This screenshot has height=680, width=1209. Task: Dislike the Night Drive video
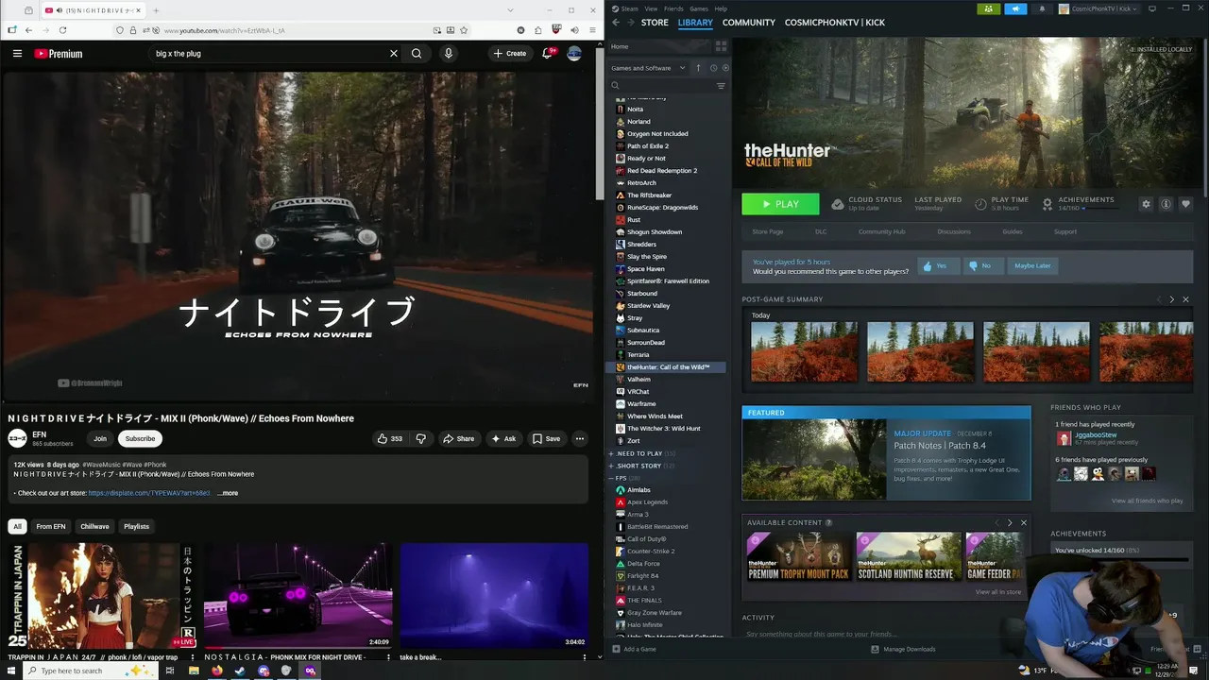(x=421, y=438)
